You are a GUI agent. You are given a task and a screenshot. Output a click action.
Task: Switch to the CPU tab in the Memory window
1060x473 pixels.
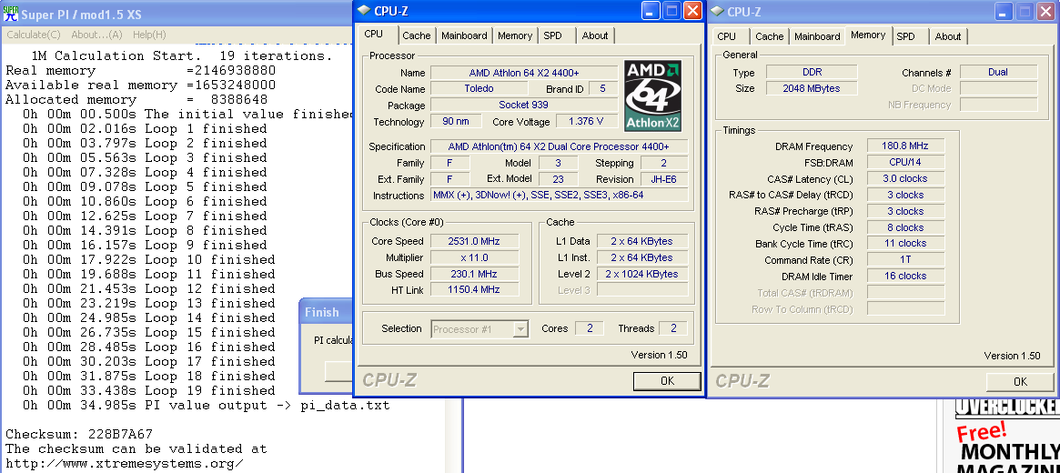727,36
